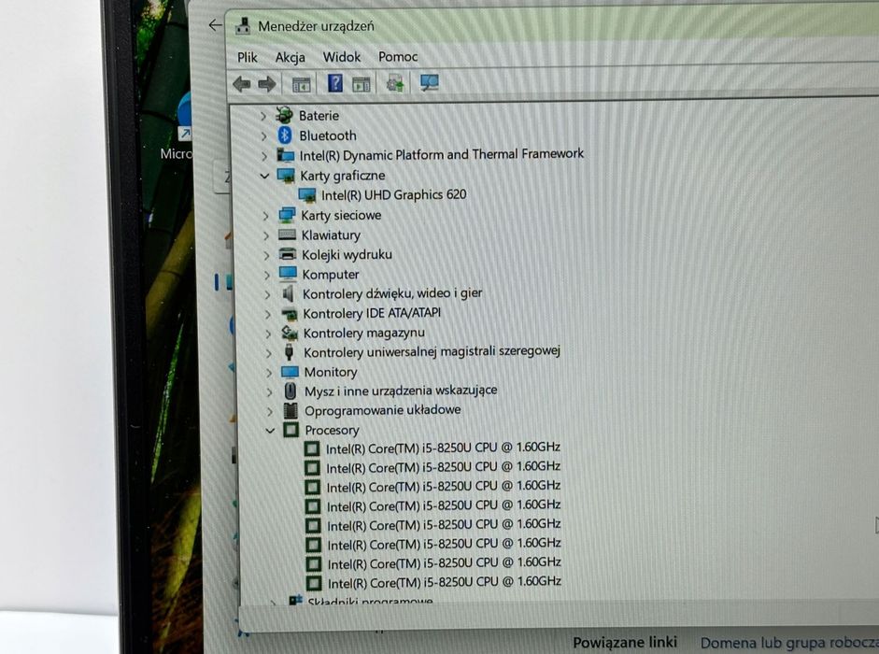Select the Kolejki wydruku label
The height and width of the screenshot is (654, 879).
pyautogui.click(x=347, y=255)
